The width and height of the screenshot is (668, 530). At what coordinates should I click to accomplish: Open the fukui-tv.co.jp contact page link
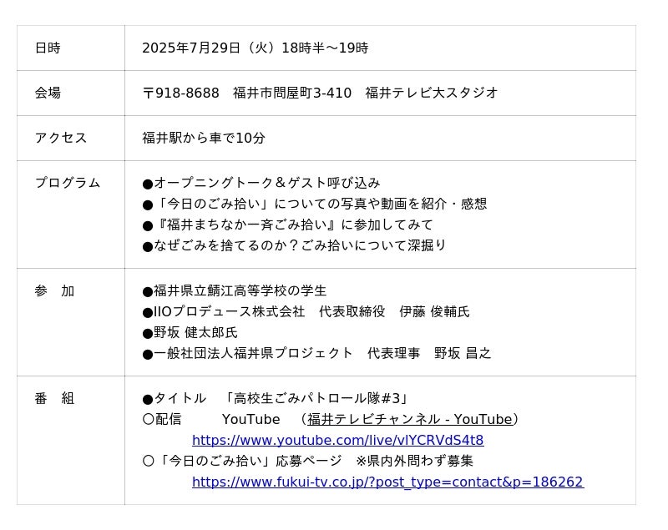387,482
